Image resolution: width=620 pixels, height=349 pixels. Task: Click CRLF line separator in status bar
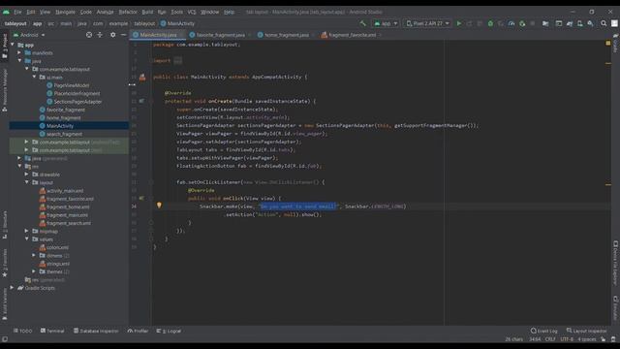click(550, 339)
